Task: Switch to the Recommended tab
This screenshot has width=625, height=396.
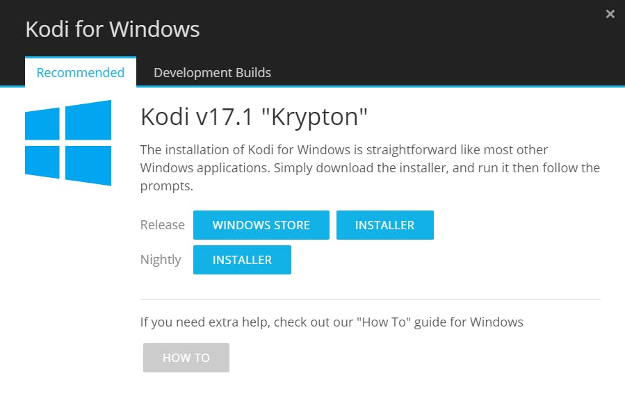Action: [81, 72]
